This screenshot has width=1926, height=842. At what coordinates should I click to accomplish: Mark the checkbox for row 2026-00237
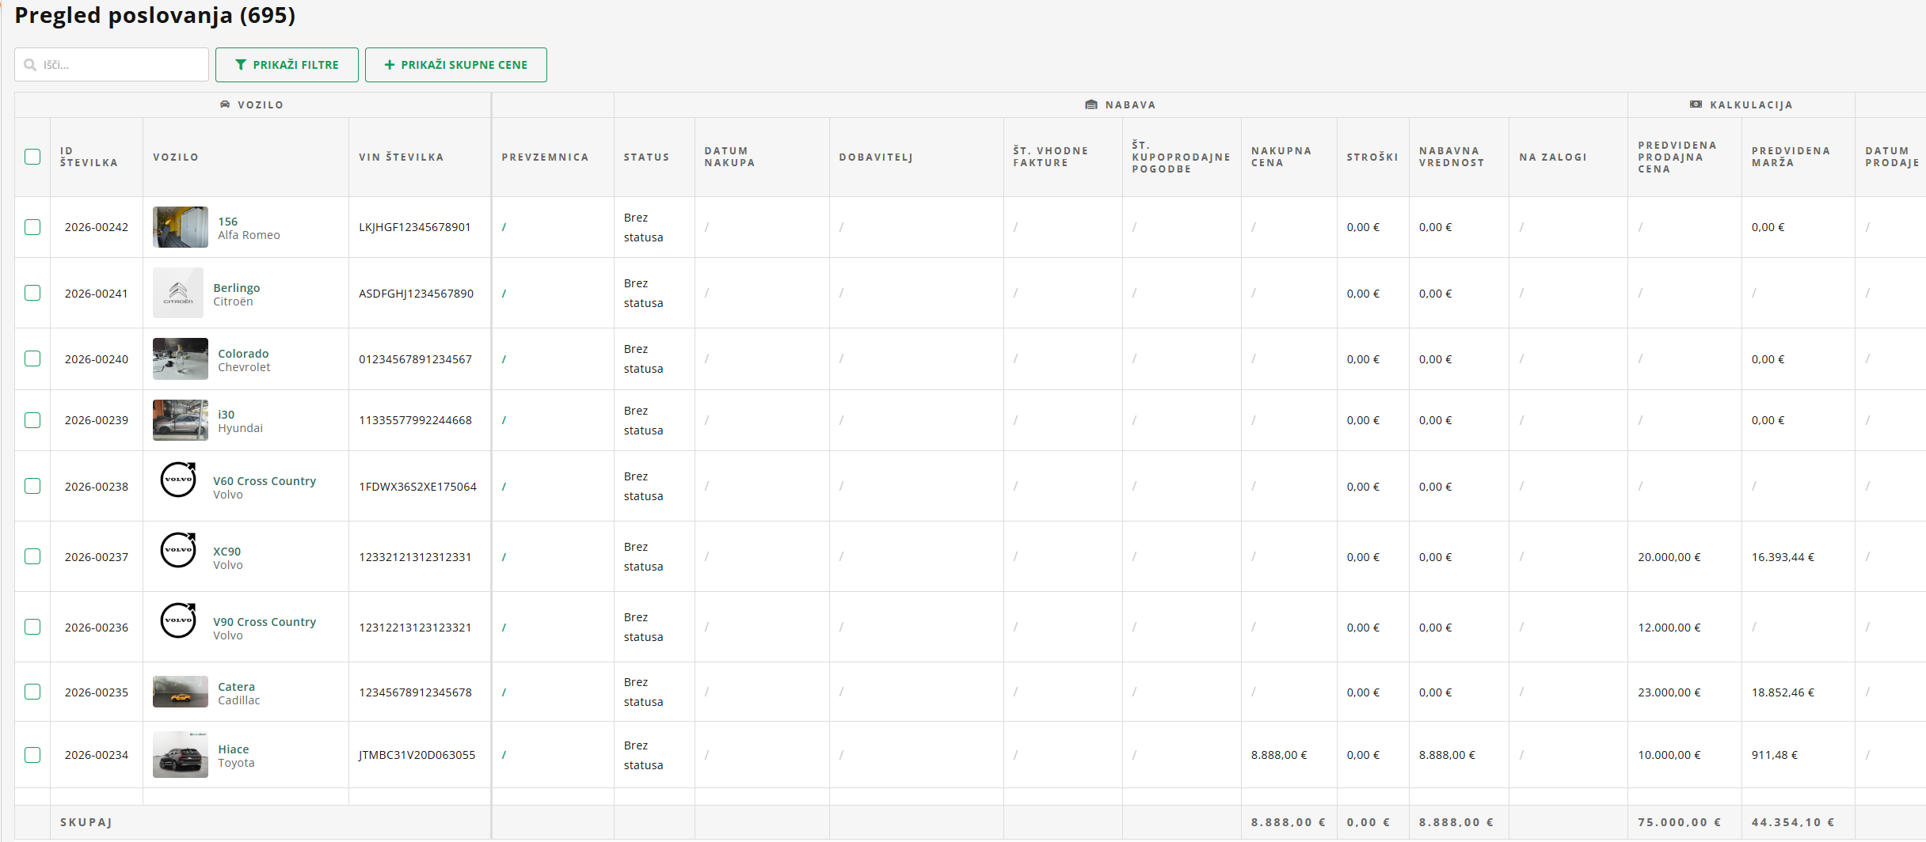point(32,556)
